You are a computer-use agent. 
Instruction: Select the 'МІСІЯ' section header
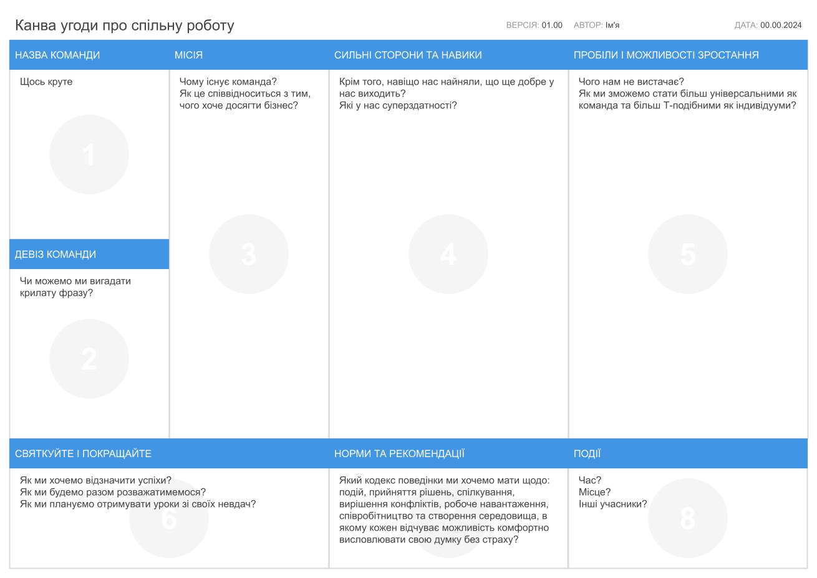(x=188, y=55)
